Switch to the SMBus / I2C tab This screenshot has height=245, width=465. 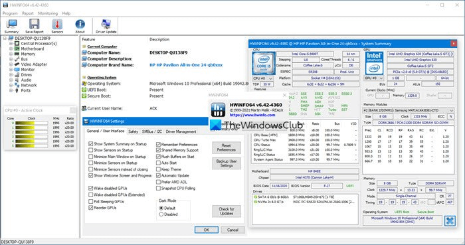point(152,131)
